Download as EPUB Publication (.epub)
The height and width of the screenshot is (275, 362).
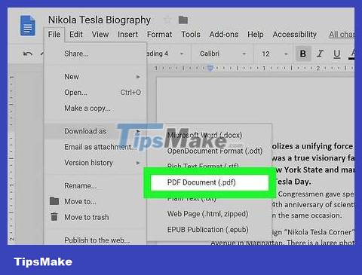209,230
